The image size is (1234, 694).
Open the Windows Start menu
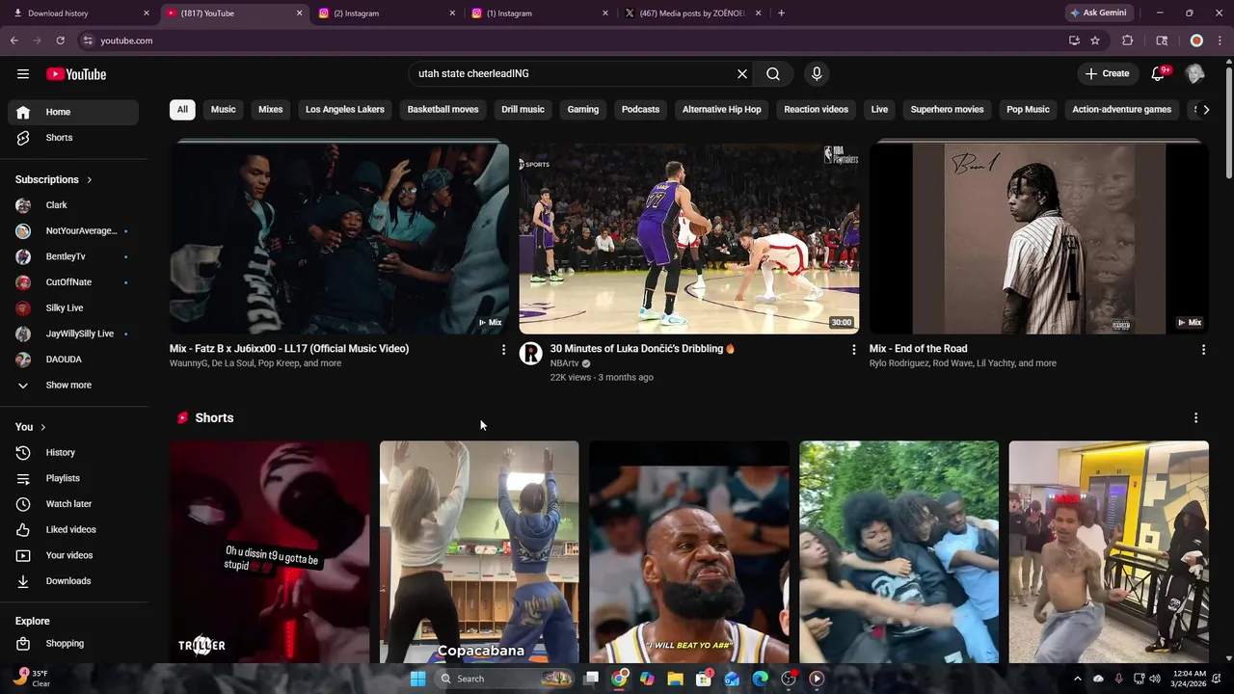[417, 679]
